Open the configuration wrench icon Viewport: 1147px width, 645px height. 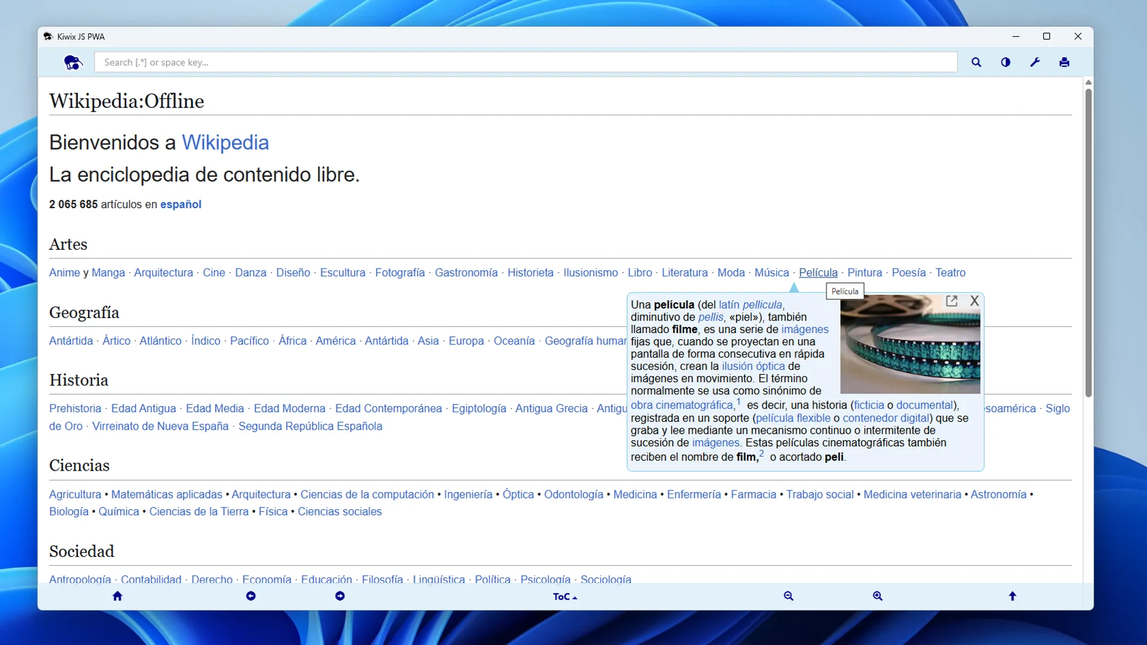coord(1035,62)
